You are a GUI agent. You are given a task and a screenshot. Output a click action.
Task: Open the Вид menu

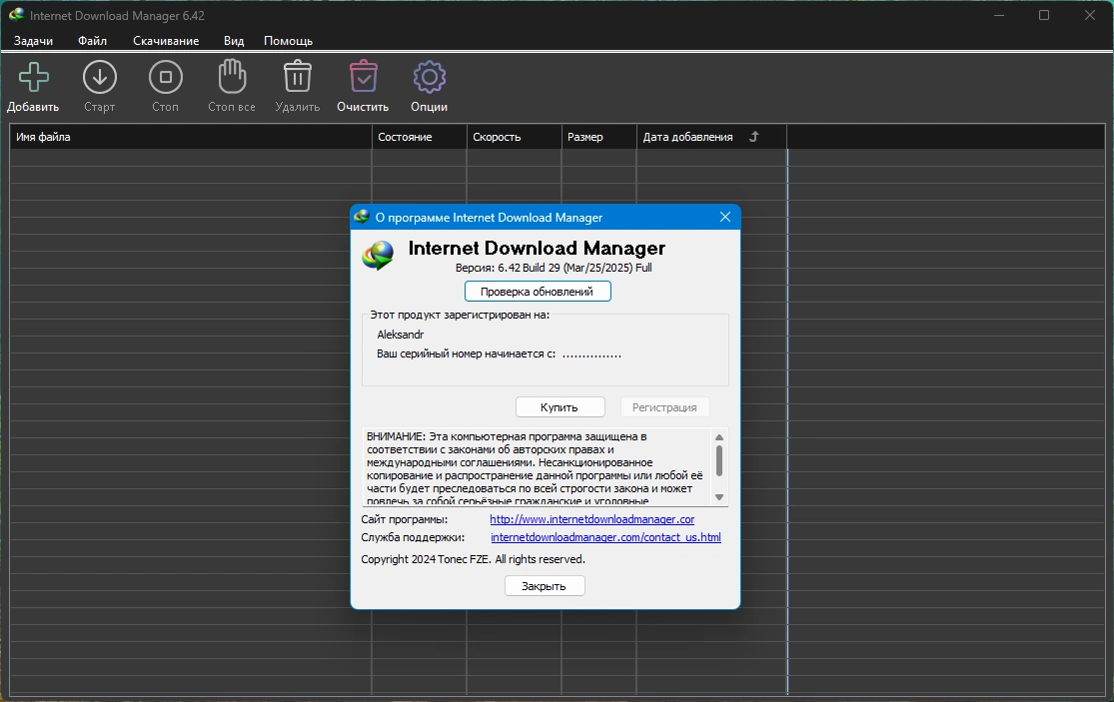coord(234,41)
